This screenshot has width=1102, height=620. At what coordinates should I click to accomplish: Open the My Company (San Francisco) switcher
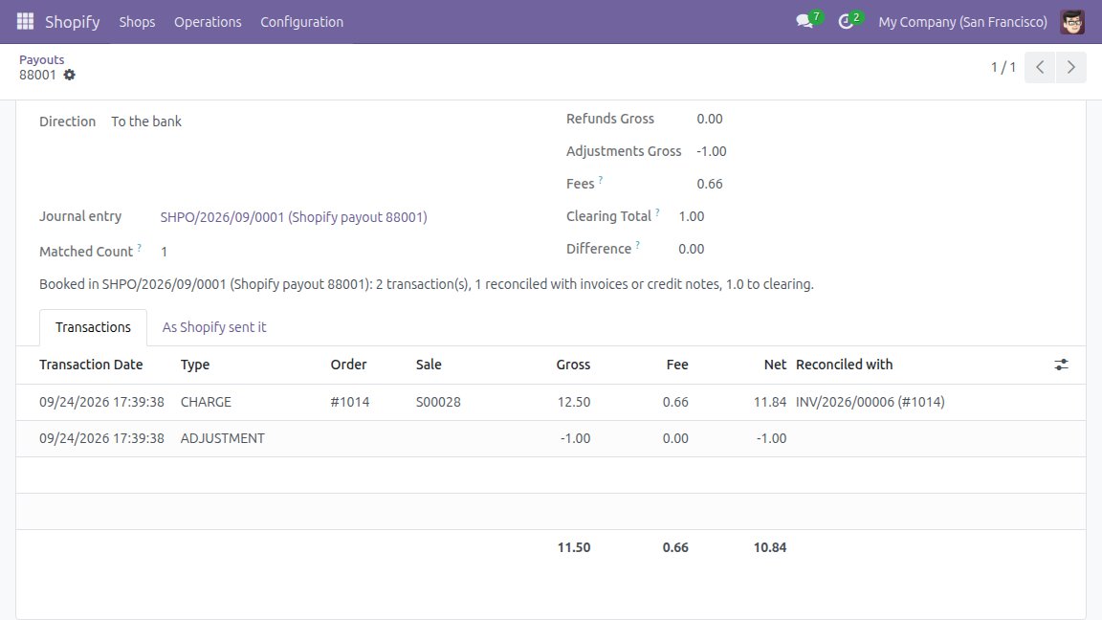click(963, 22)
